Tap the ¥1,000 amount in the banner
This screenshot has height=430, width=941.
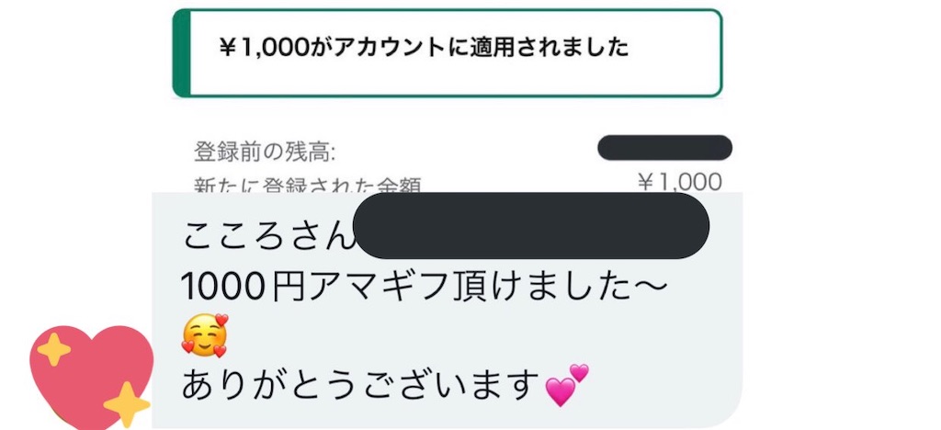[265, 49]
